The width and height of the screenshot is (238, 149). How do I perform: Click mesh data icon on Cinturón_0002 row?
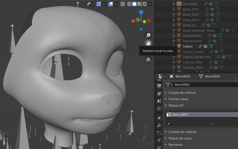(221, 67)
